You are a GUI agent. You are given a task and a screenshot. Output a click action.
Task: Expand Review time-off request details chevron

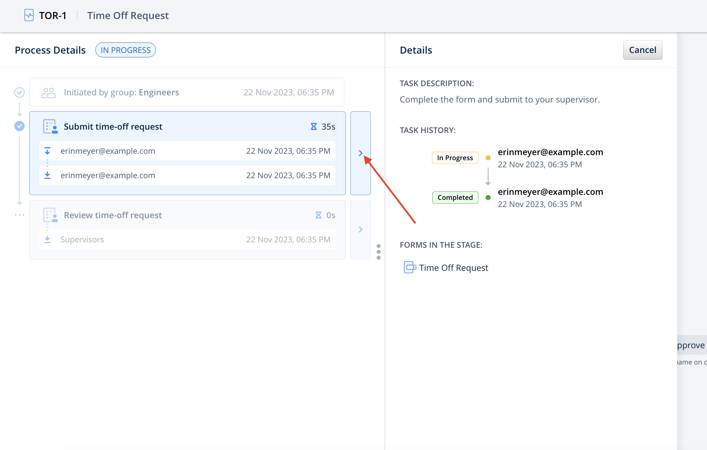361,230
